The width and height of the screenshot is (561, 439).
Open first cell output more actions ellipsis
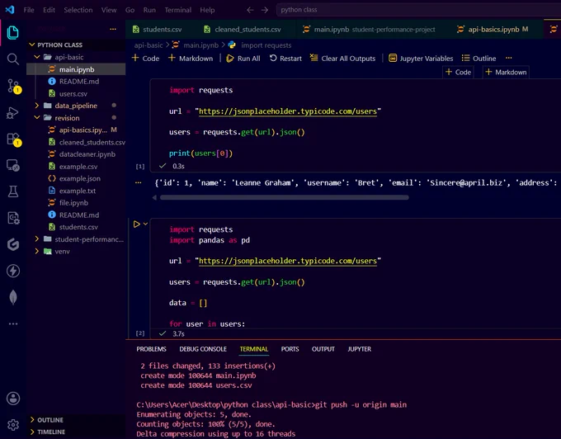[x=138, y=183]
